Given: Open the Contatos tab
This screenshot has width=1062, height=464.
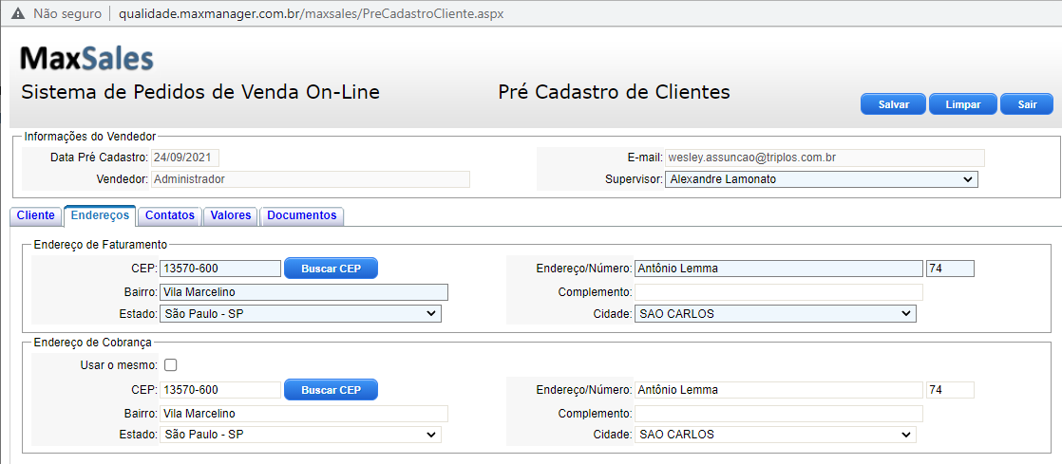Looking at the screenshot, I should 170,215.
